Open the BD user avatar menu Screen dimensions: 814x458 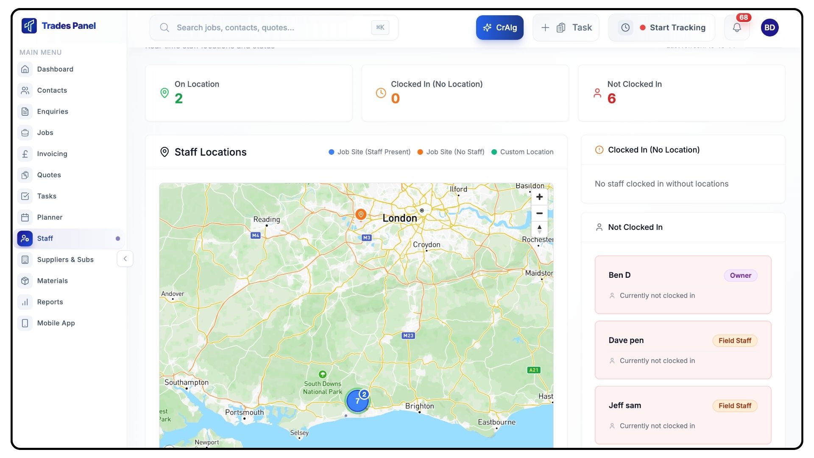769,28
